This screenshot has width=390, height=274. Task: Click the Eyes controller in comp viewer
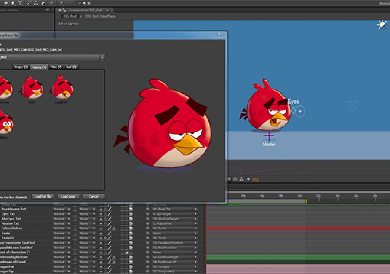tap(300, 111)
